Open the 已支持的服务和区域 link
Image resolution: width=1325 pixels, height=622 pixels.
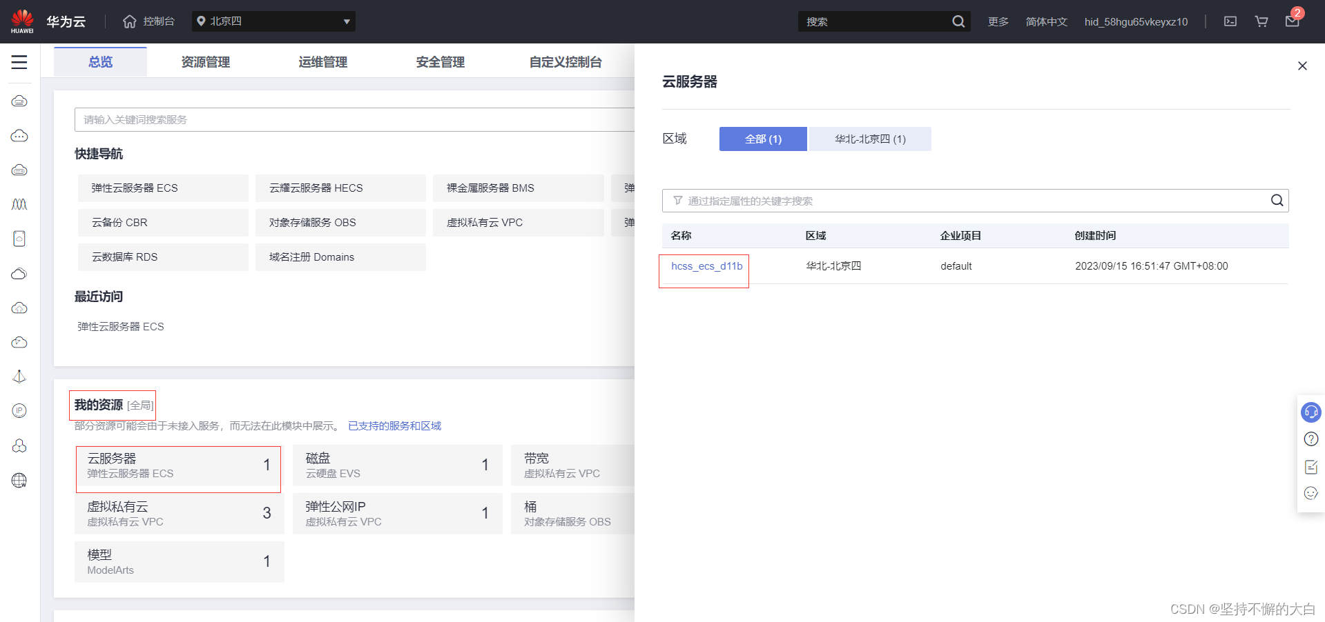pos(394,425)
